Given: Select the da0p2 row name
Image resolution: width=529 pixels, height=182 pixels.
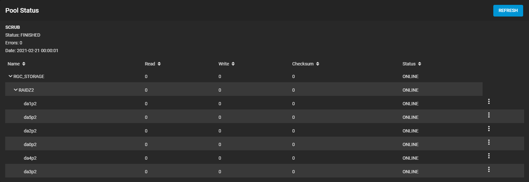Looking at the screenshot, I should 30,144.
